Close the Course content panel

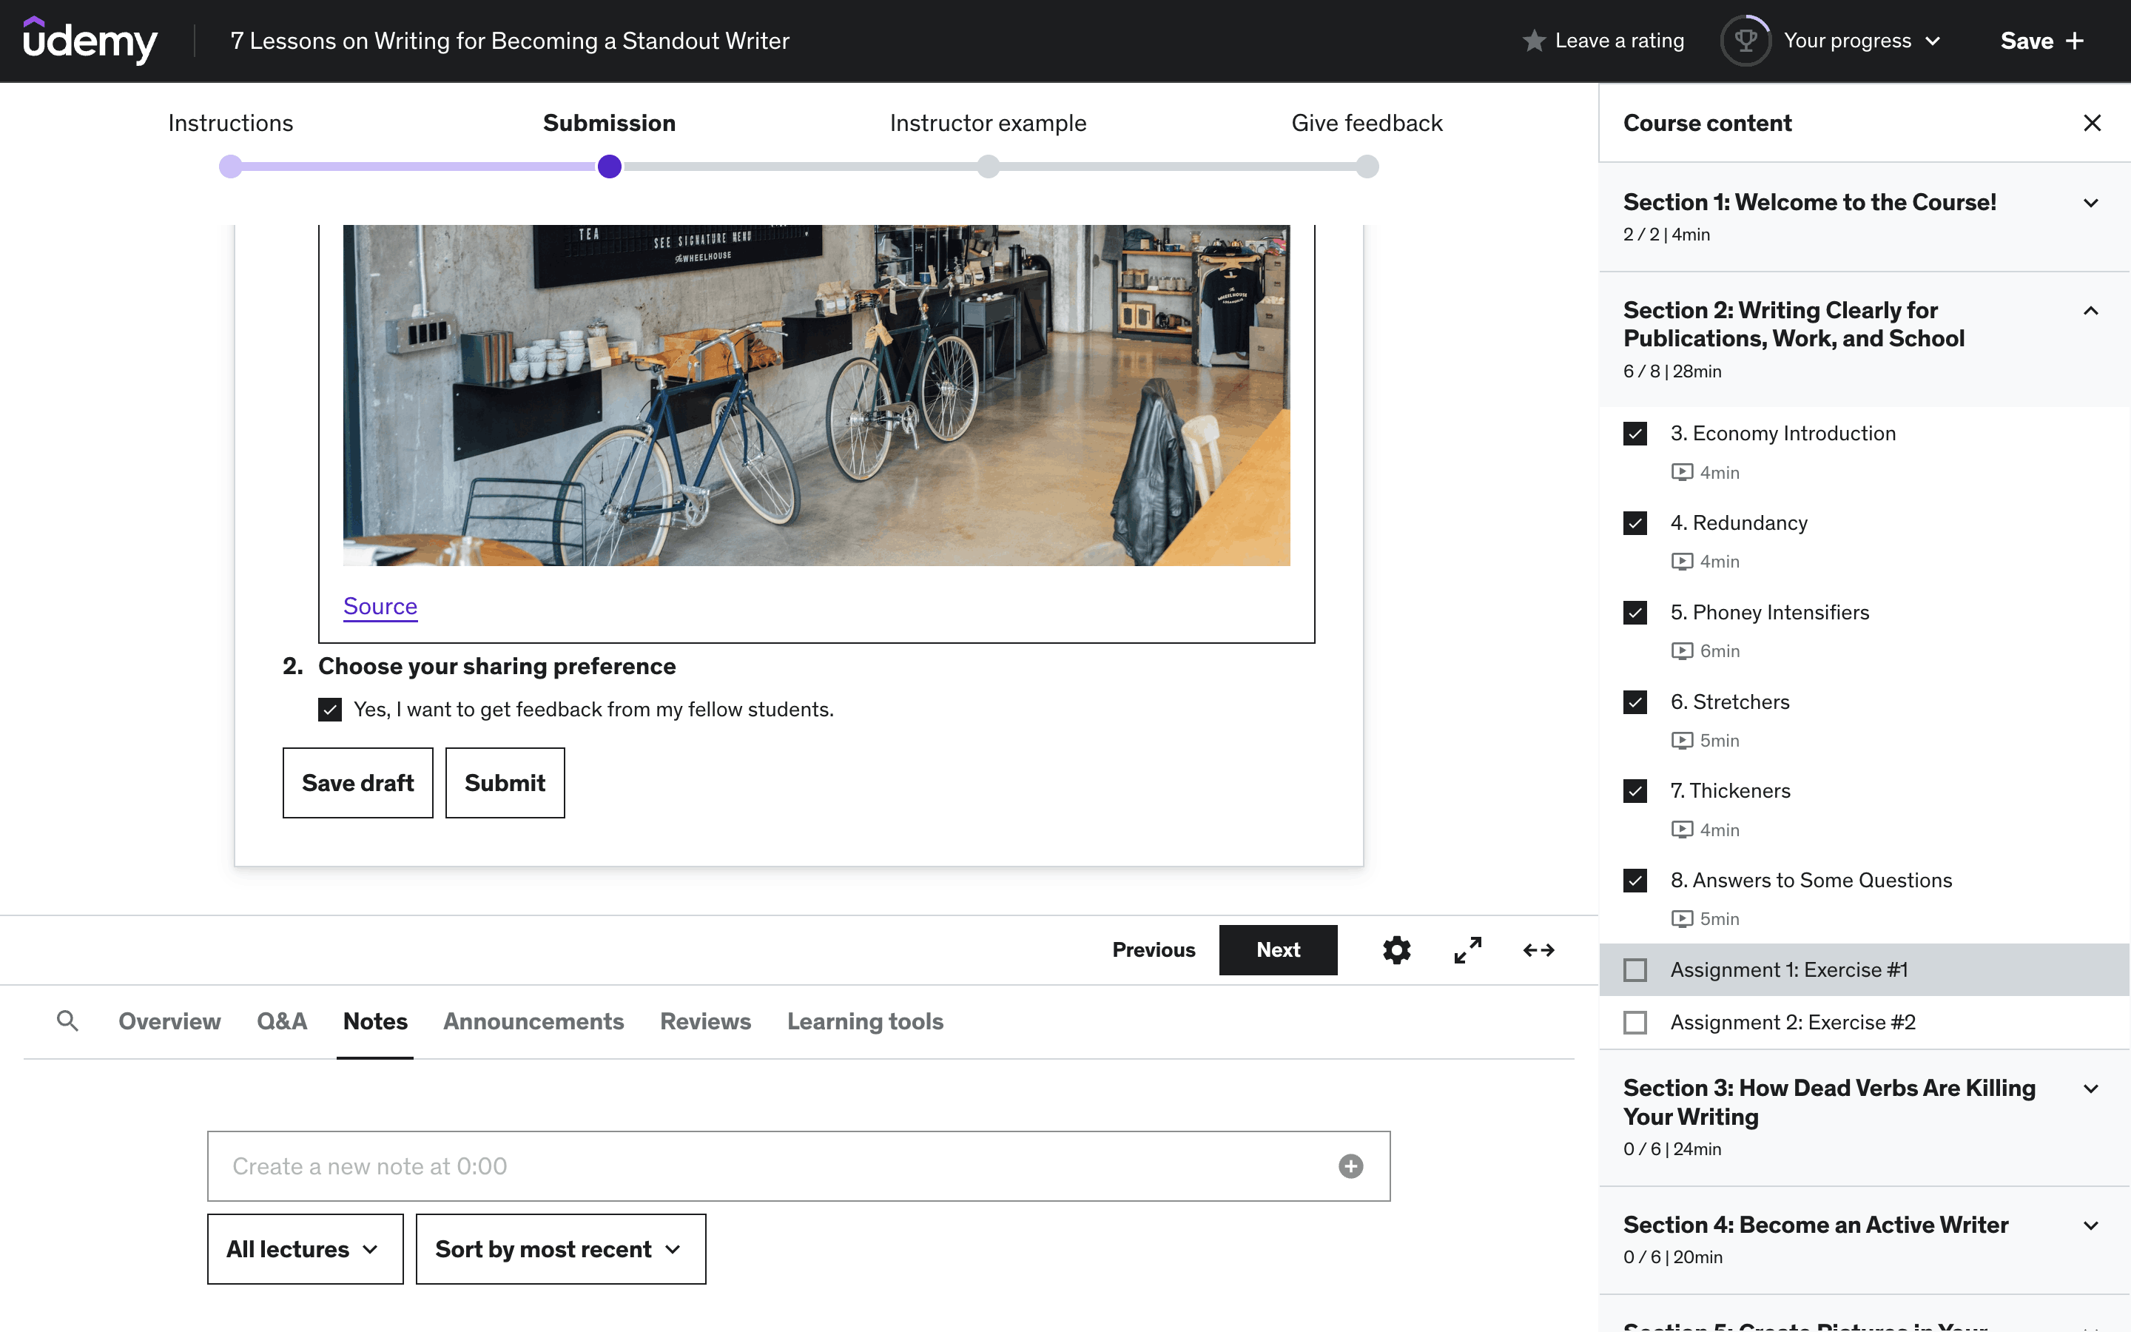pos(2093,122)
